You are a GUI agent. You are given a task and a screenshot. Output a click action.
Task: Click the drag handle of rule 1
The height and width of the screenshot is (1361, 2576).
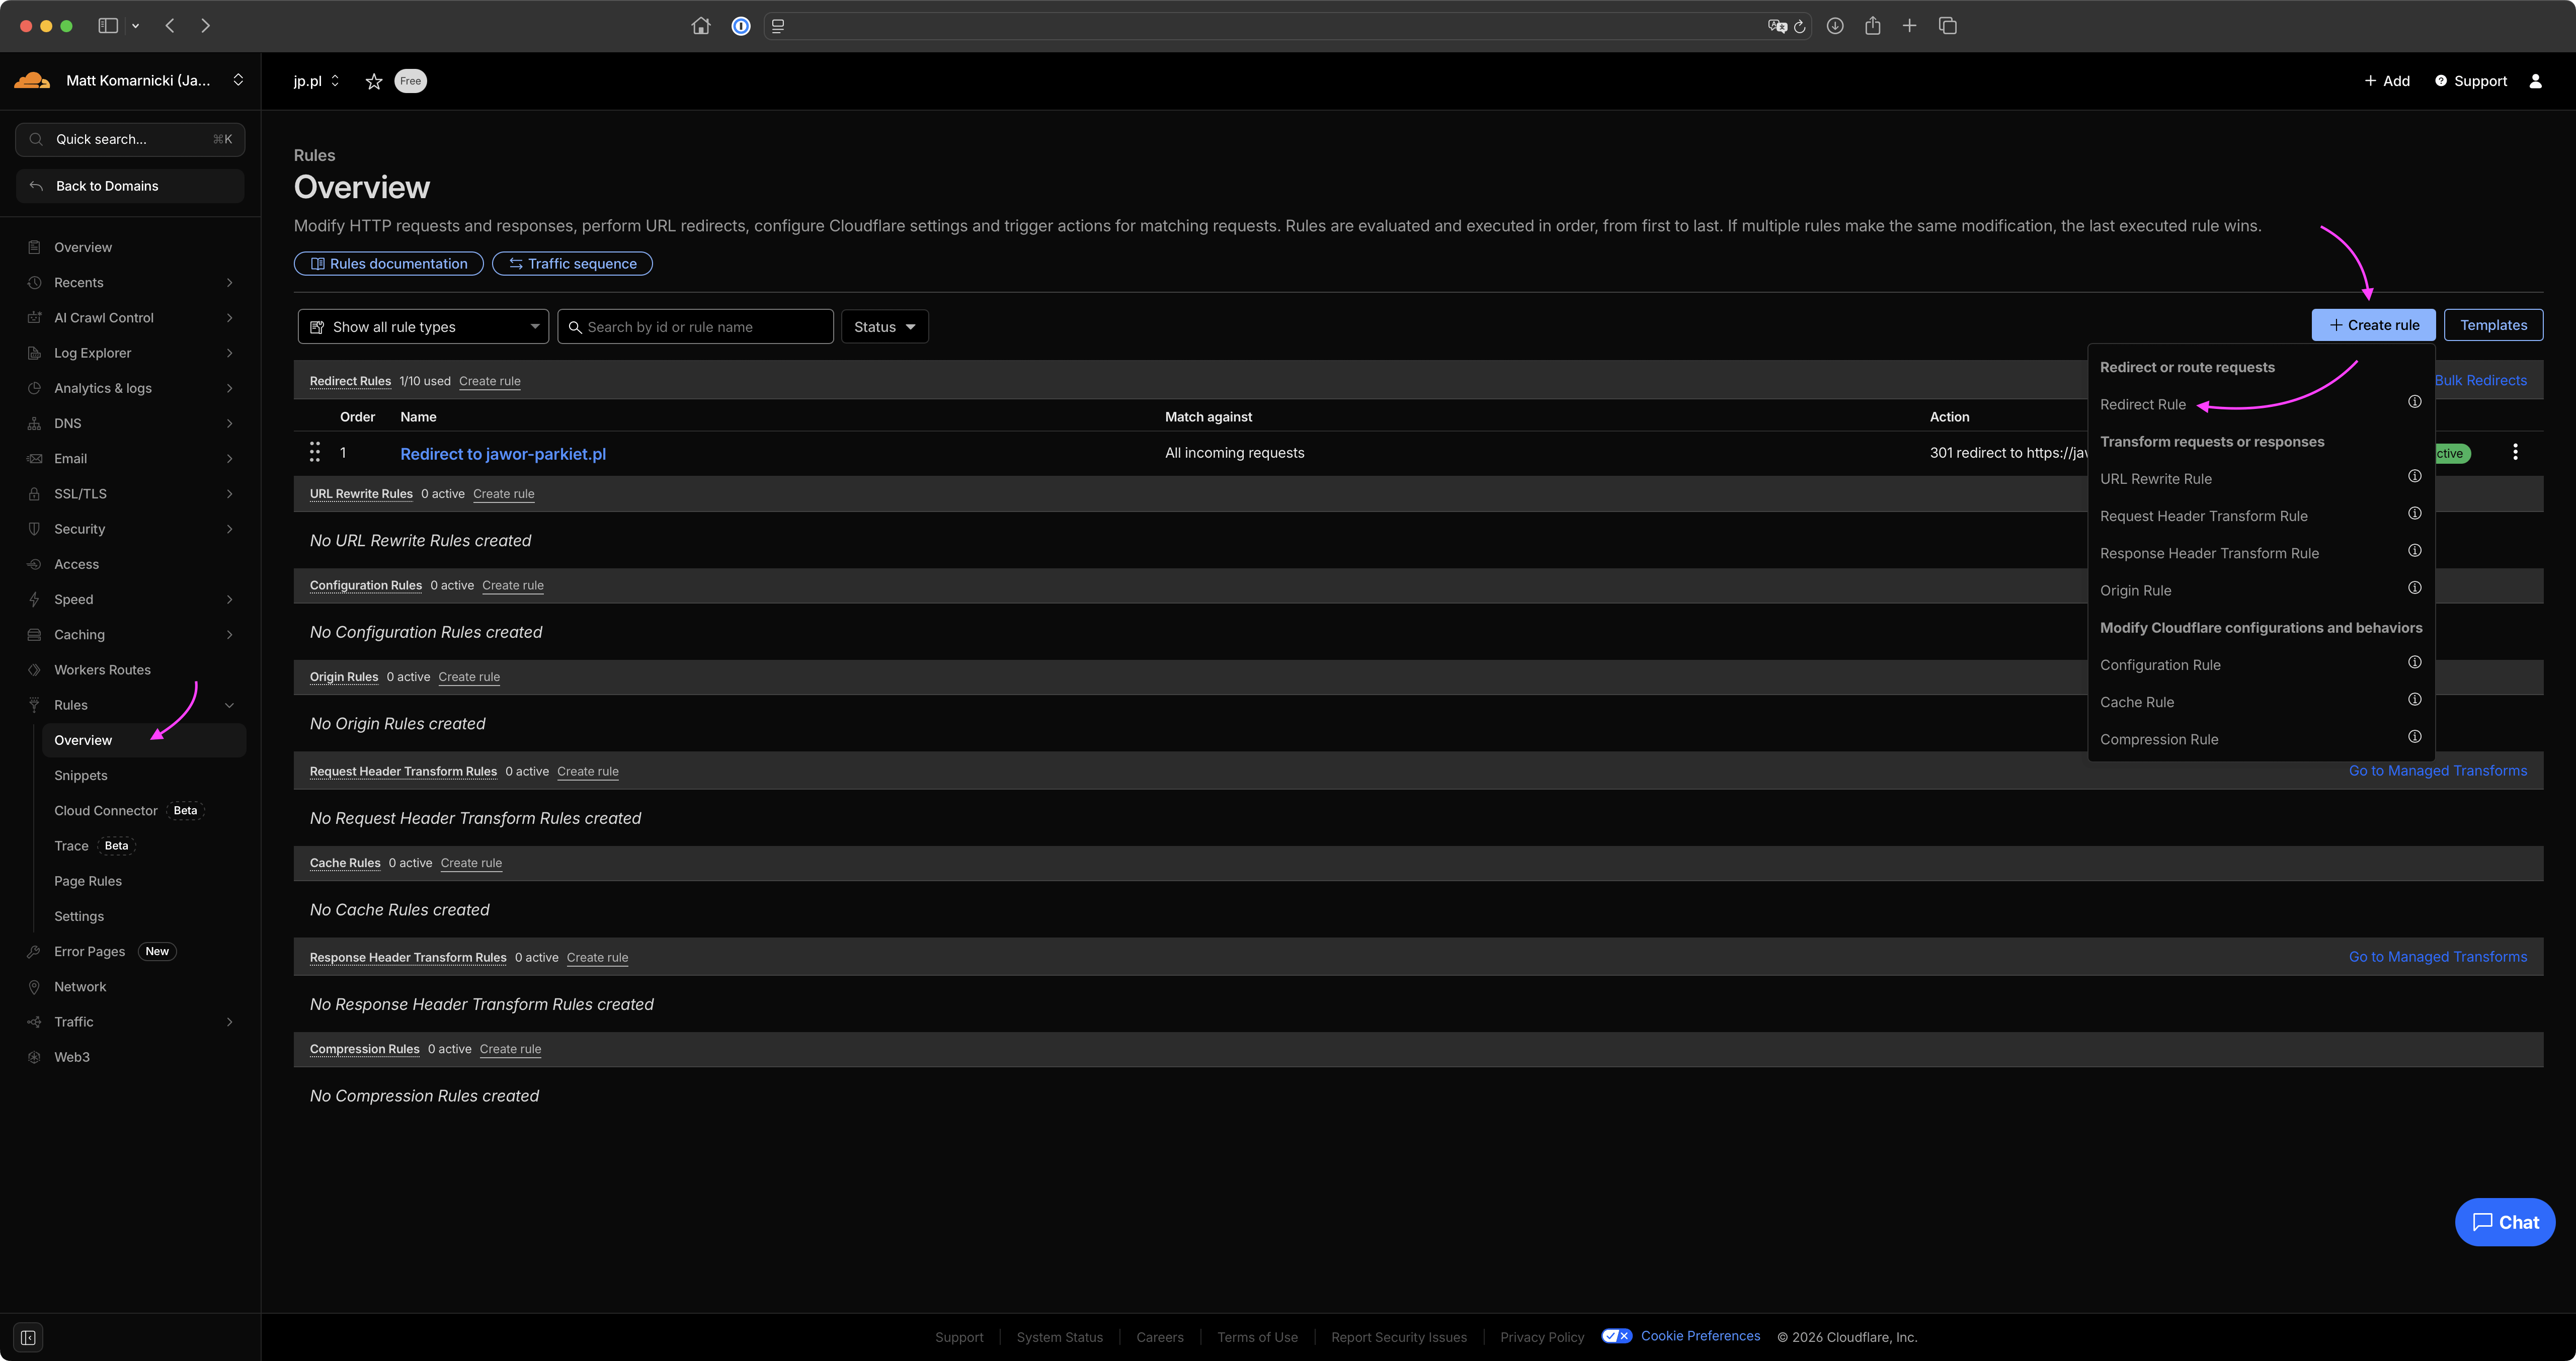[x=315, y=452]
